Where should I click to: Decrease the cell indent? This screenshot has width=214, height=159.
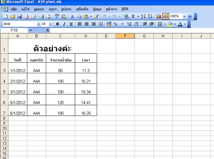(145, 24)
